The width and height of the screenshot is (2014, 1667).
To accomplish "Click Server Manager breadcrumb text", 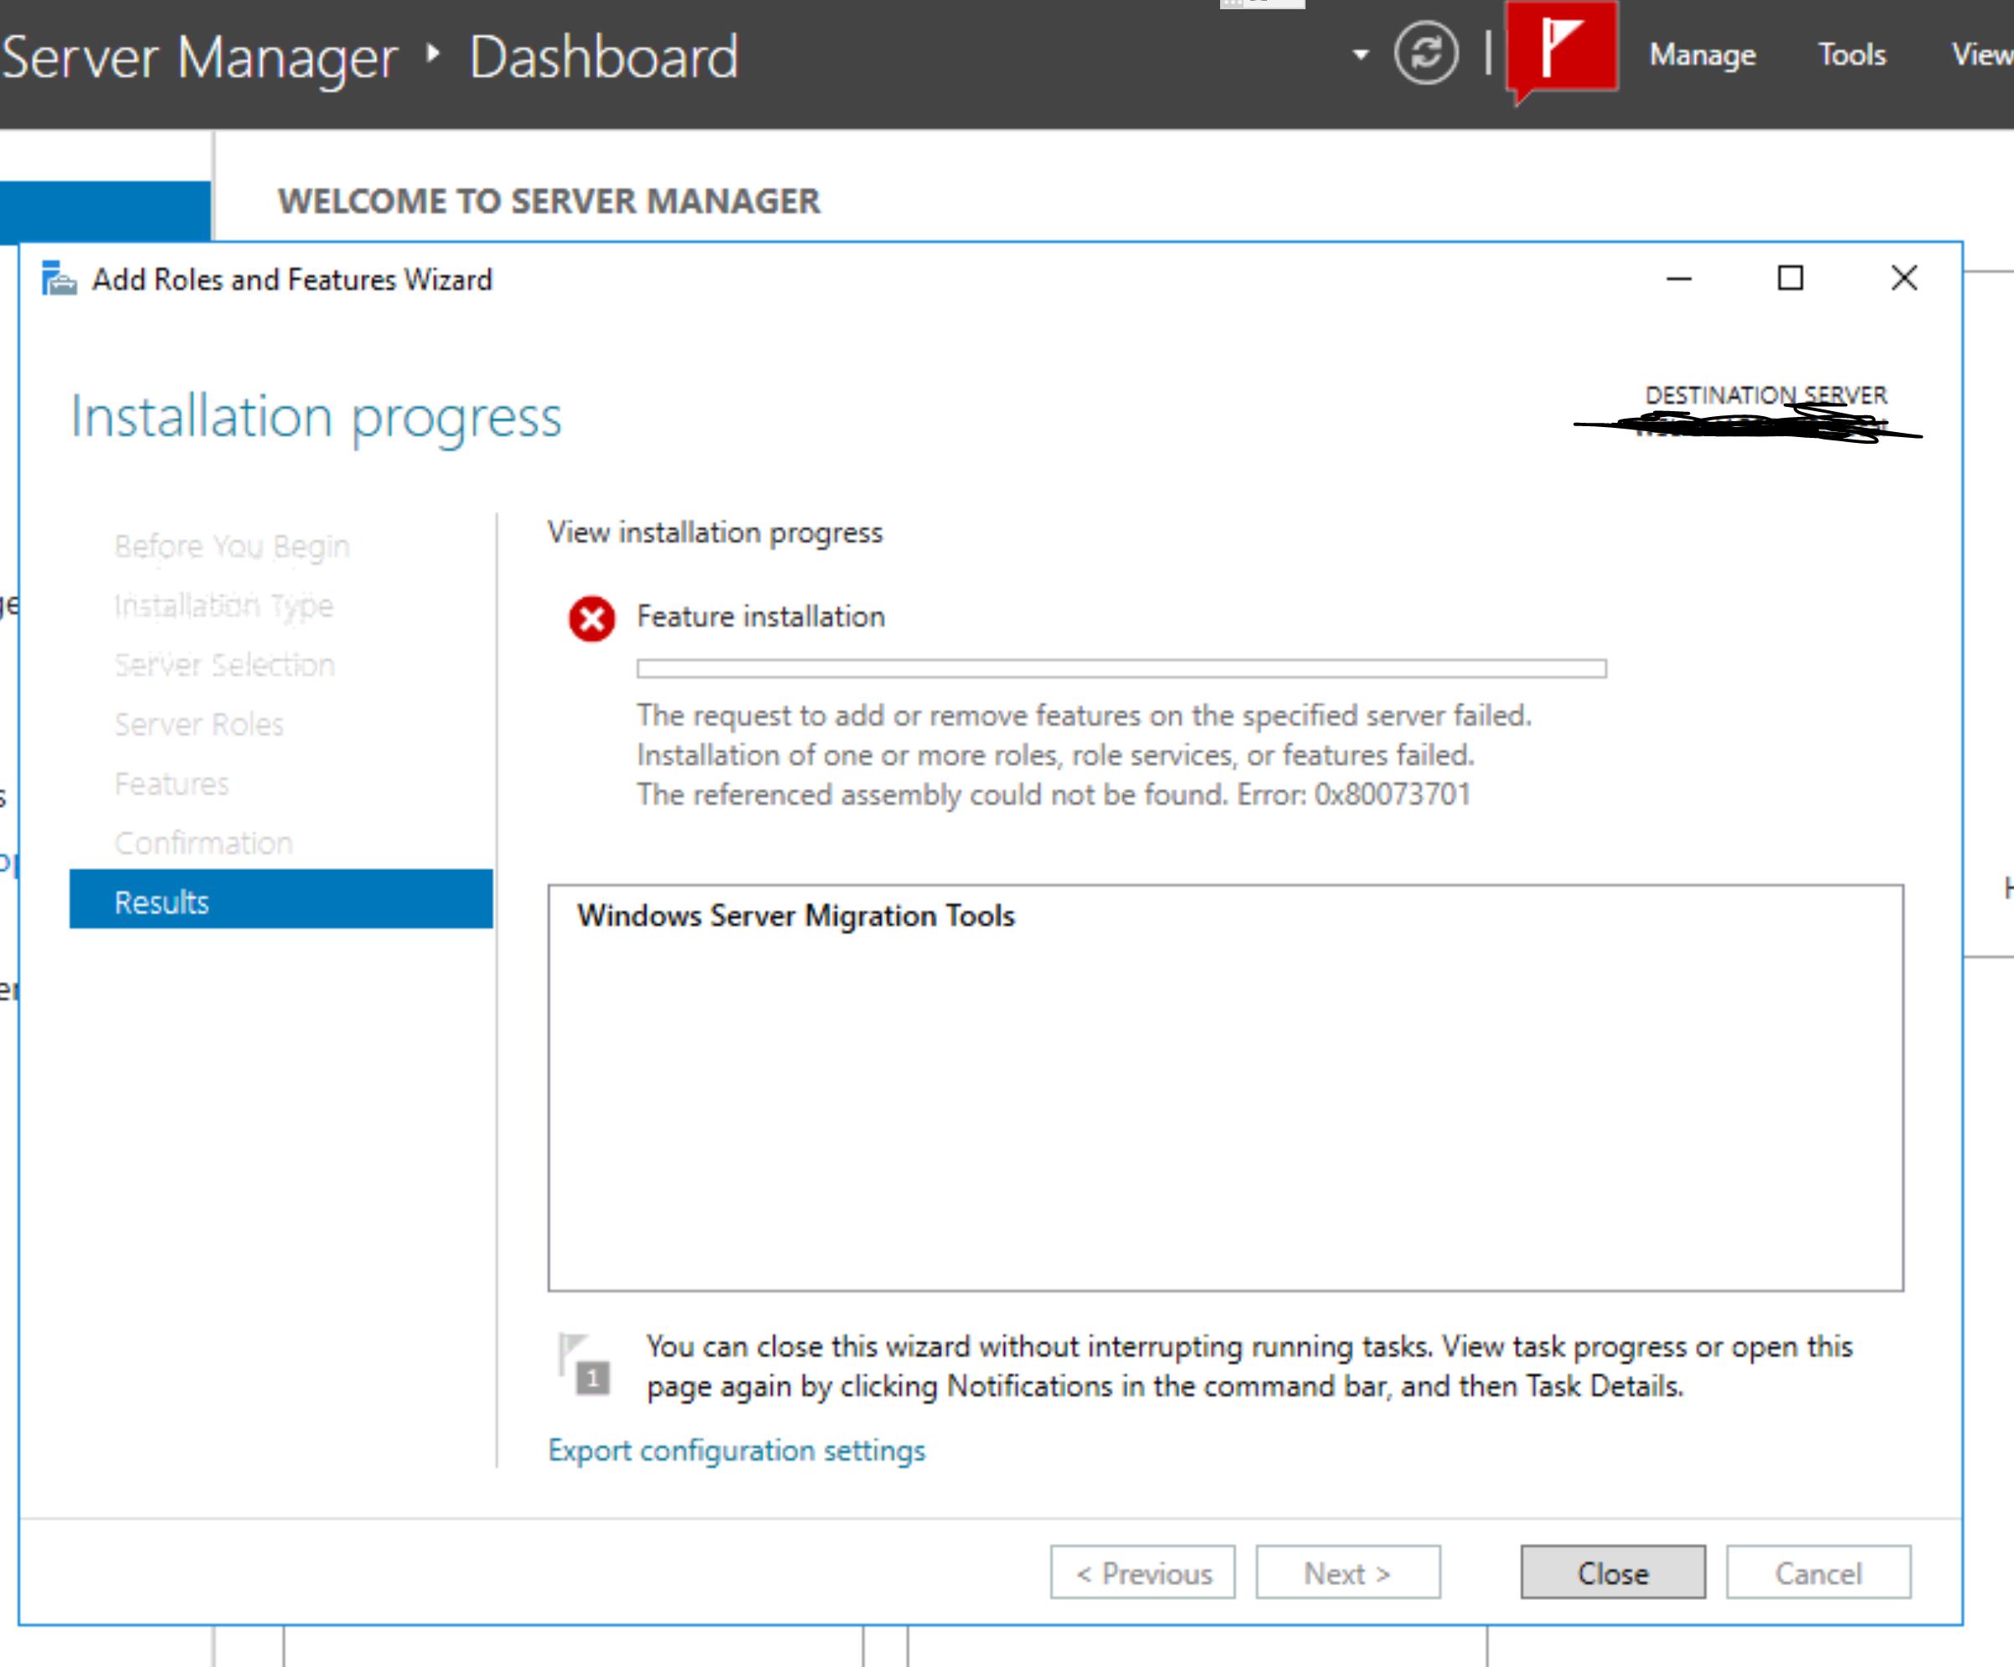I will click(198, 58).
